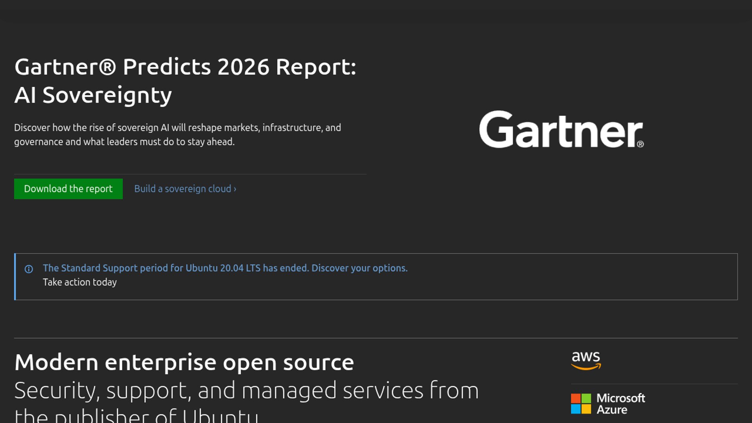
Task: Click the info circle icon in notification
Action: (29, 269)
